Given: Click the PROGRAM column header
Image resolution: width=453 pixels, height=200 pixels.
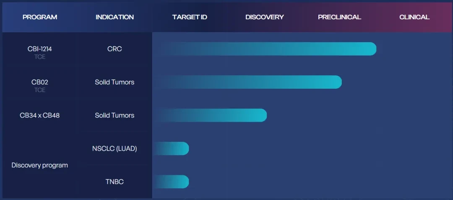Looking at the screenshot, I should click(x=40, y=17).
